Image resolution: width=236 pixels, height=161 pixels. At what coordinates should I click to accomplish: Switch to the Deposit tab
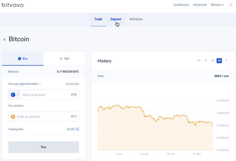[116, 19]
